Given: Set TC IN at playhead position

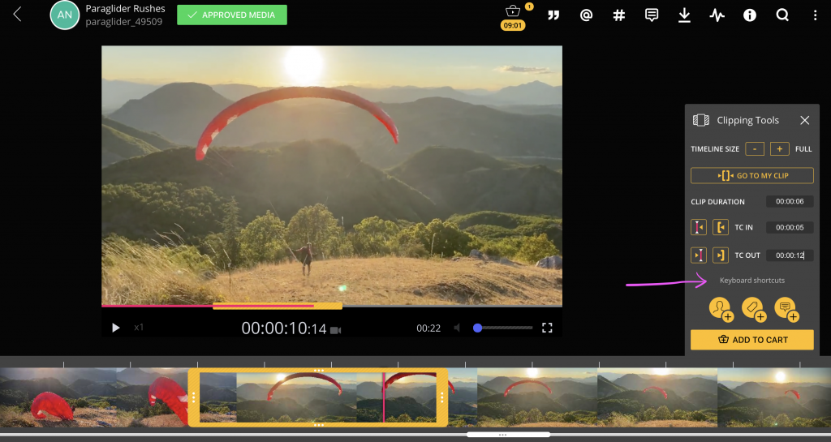Looking at the screenshot, I should pos(699,227).
